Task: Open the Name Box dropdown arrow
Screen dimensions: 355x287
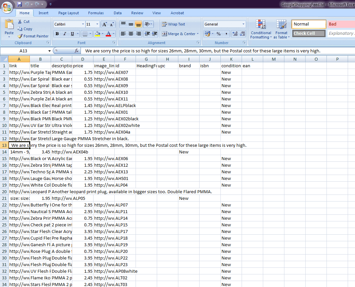Action: 50,51
